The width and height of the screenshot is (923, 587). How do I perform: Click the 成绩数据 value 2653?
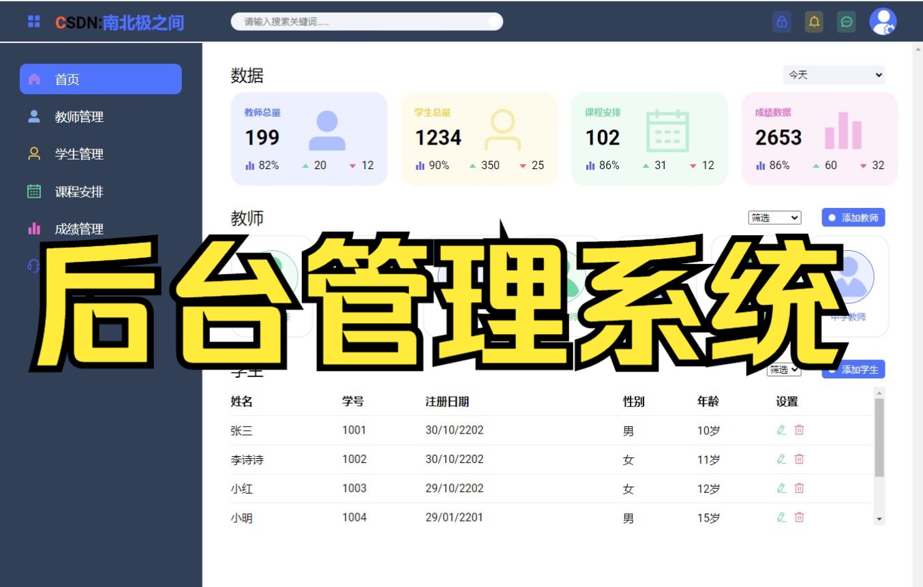coord(778,138)
